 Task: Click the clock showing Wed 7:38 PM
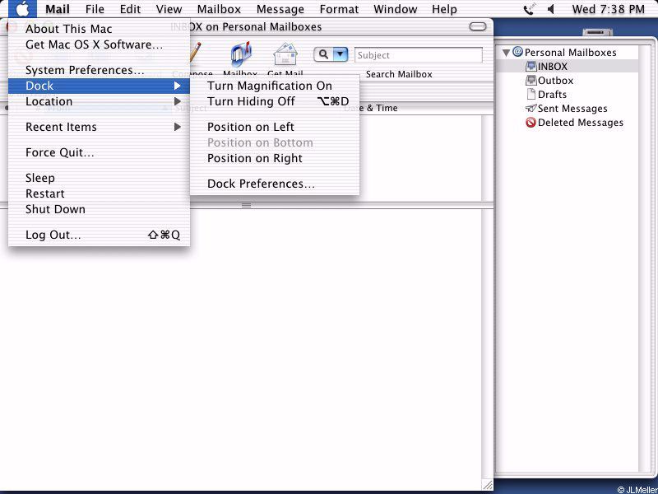[x=608, y=9]
